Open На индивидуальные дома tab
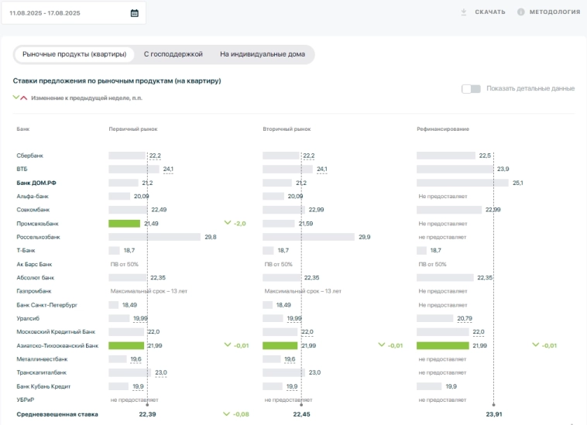587x425 pixels. click(263, 54)
